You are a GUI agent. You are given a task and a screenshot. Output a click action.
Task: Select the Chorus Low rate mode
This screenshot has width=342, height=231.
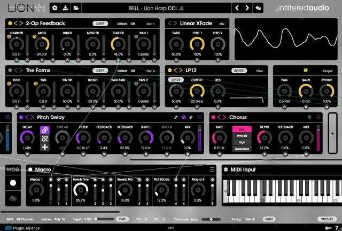coord(242,129)
